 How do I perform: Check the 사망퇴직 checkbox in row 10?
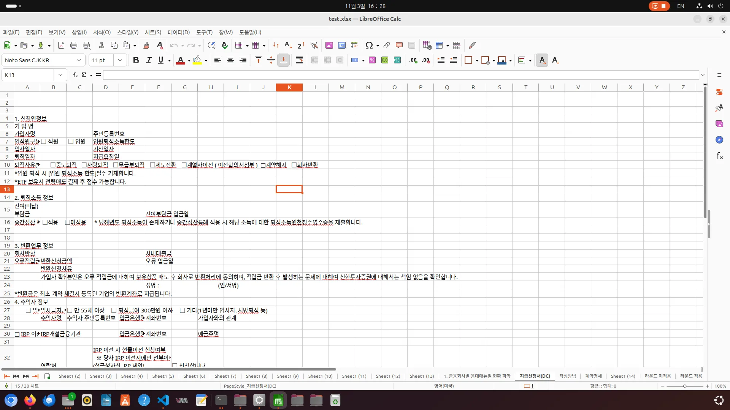tap(84, 165)
